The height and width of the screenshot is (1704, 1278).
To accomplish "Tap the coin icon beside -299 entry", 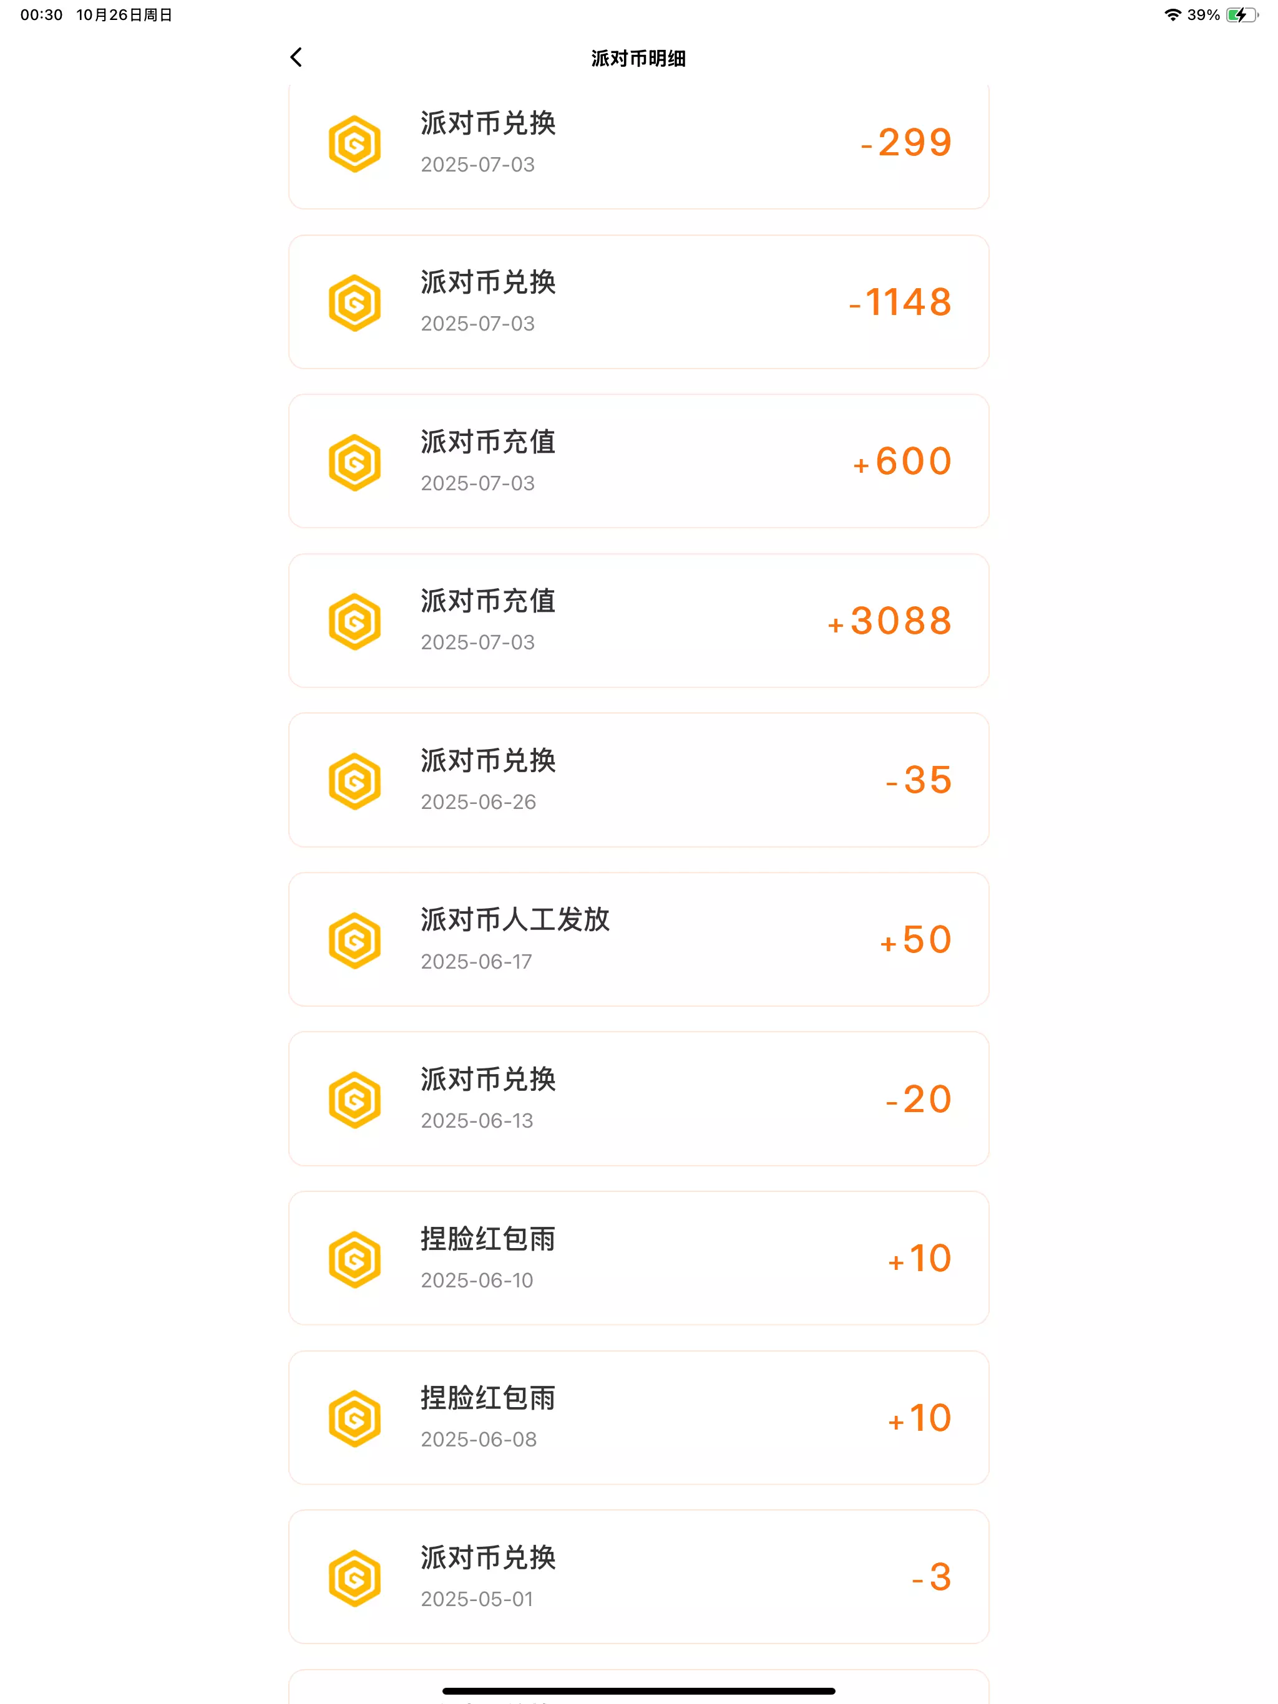I will [x=354, y=144].
